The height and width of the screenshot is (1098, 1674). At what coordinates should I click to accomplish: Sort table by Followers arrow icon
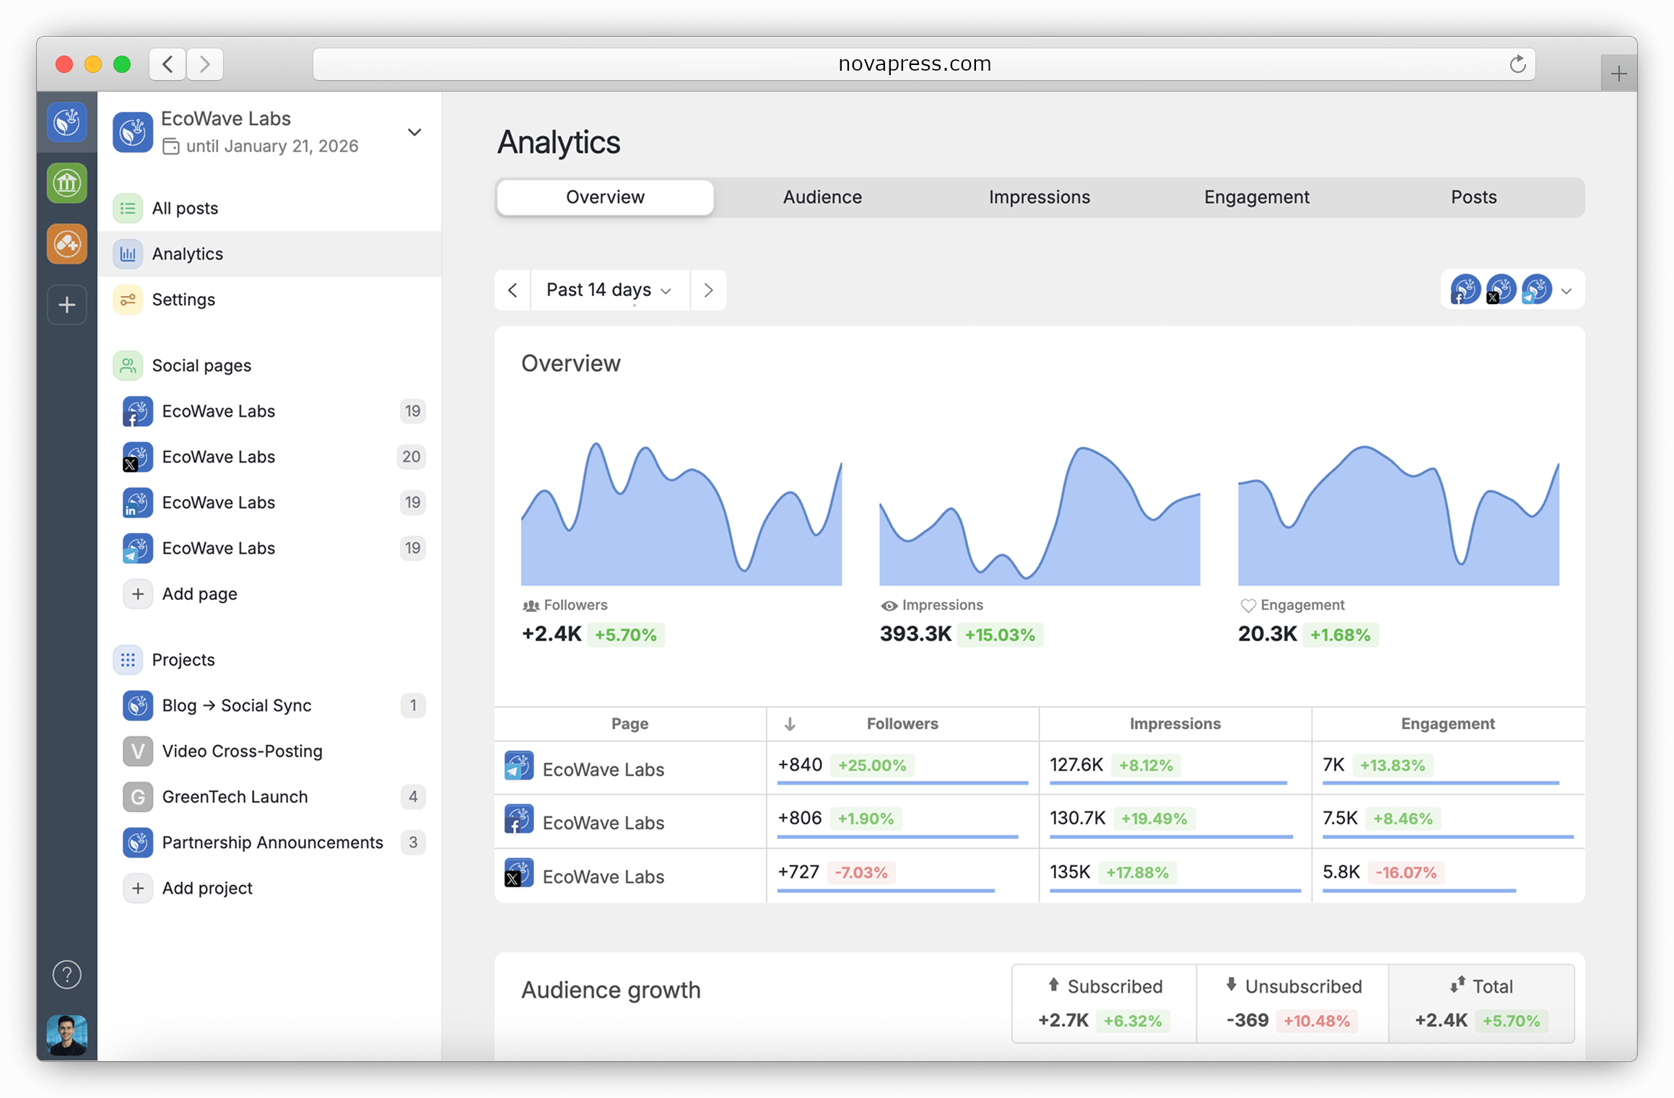pos(790,724)
